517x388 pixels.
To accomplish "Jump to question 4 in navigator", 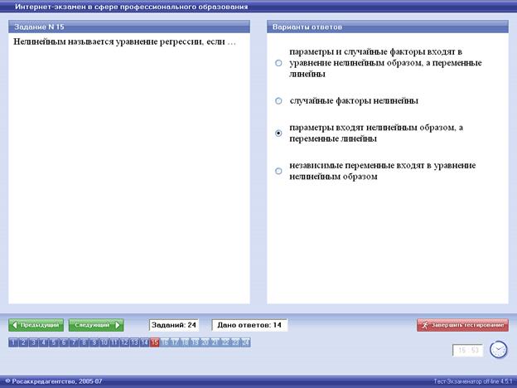I will [44, 342].
